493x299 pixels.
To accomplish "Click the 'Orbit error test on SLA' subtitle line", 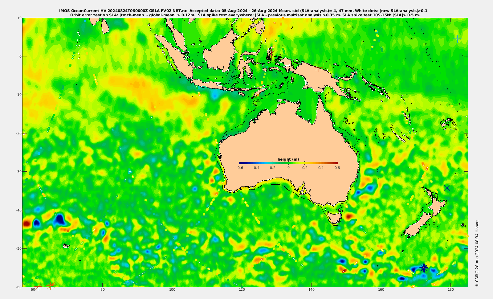I will [245, 15].
